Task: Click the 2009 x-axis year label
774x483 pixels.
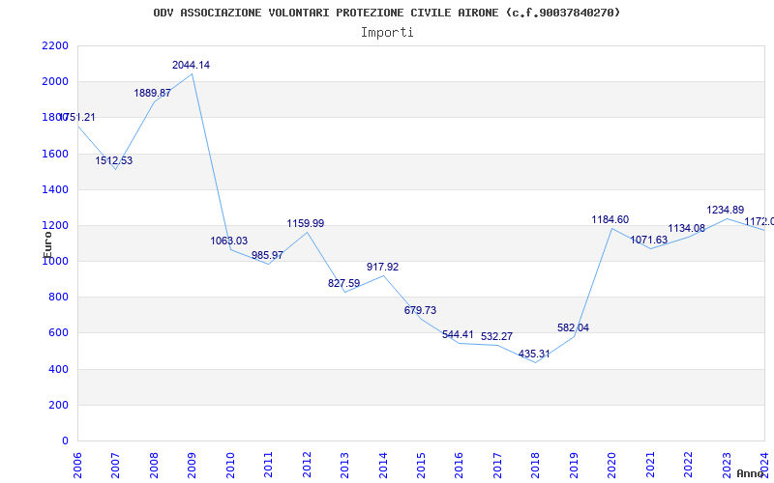Action: coord(192,466)
